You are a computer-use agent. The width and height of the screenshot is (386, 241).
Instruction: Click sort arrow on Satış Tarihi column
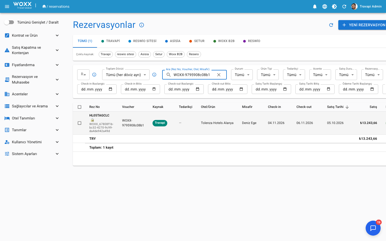click(x=347, y=107)
